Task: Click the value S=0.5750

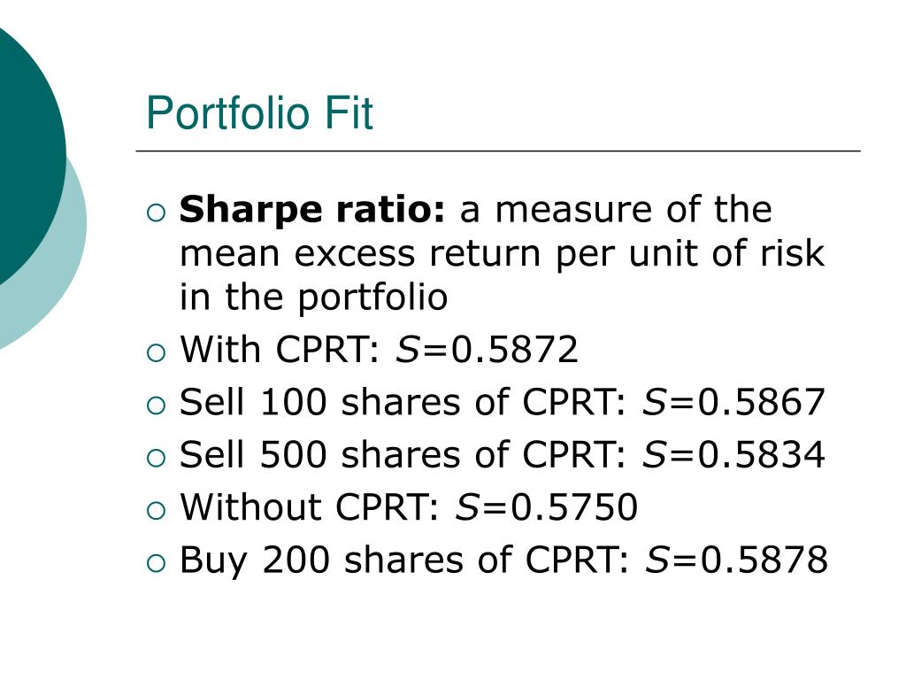Action: pyautogui.click(x=547, y=507)
